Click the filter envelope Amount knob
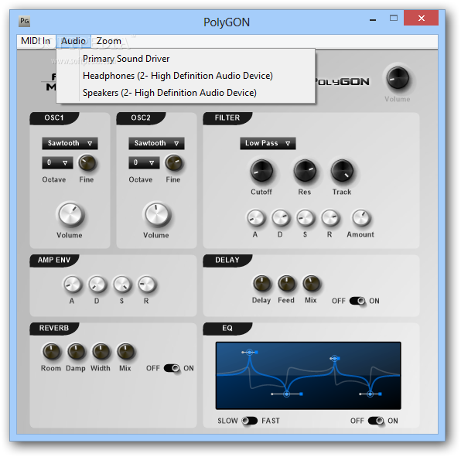The image size is (461, 457). pyautogui.click(x=360, y=218)
